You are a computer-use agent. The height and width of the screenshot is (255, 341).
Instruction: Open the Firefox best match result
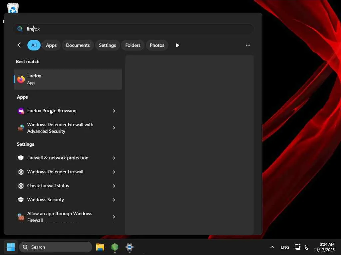(68, 79)
